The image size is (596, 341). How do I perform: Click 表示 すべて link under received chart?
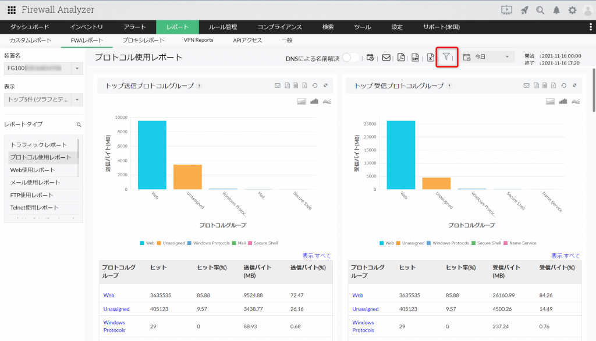[x=565, y=255]
